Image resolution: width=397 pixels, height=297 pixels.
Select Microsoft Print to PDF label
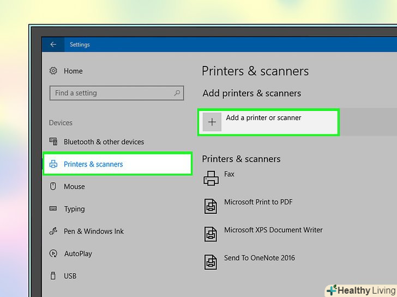(x=258, y=202)
